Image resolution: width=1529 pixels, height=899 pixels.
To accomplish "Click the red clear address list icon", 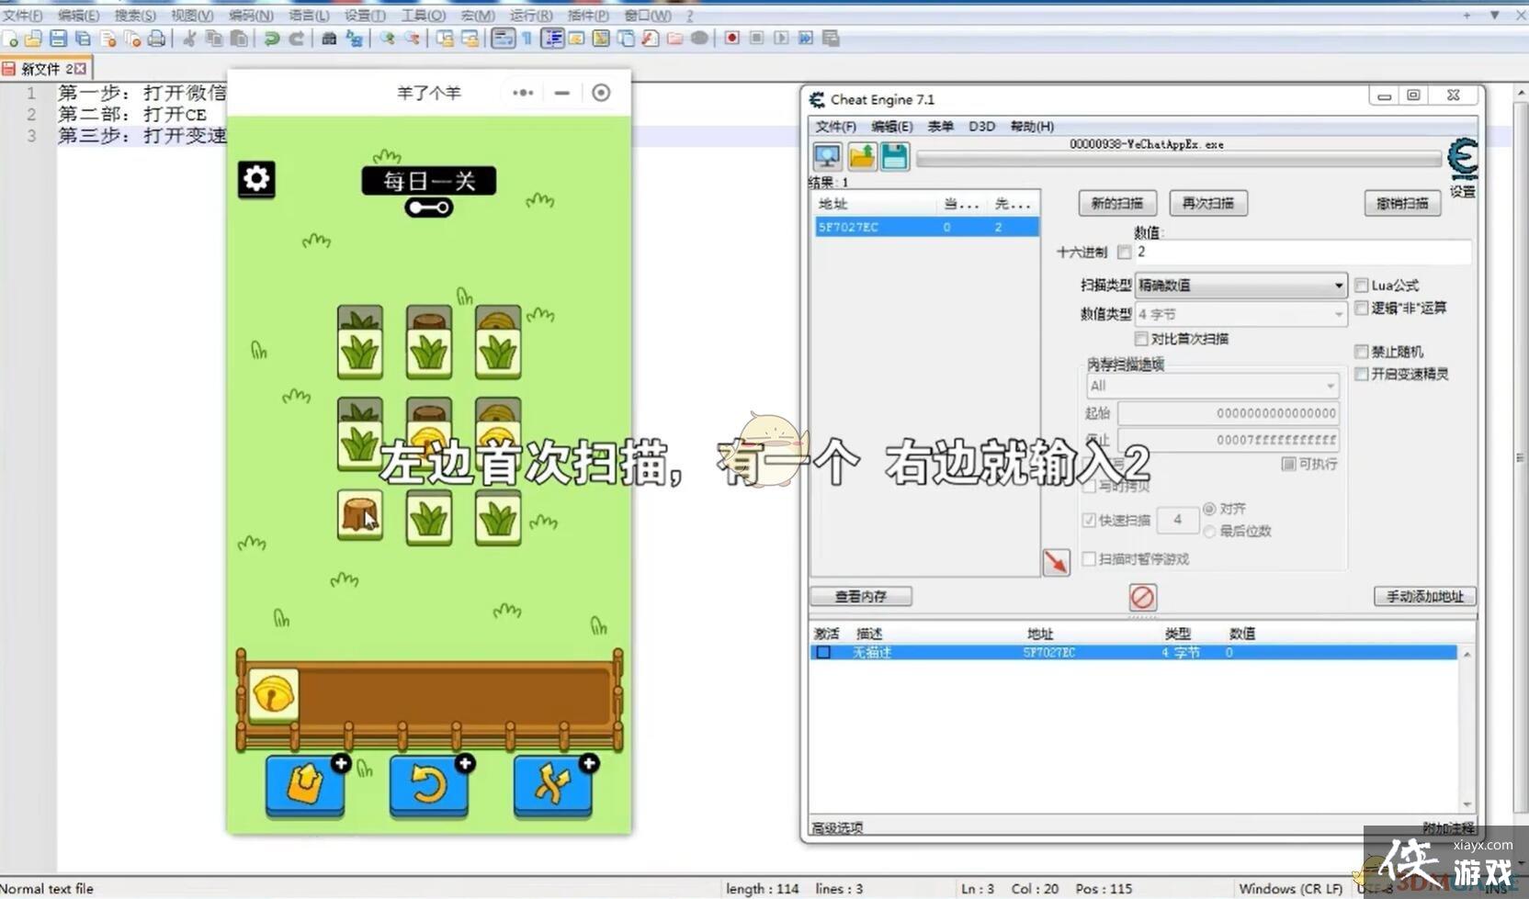I will (1142, 598).
